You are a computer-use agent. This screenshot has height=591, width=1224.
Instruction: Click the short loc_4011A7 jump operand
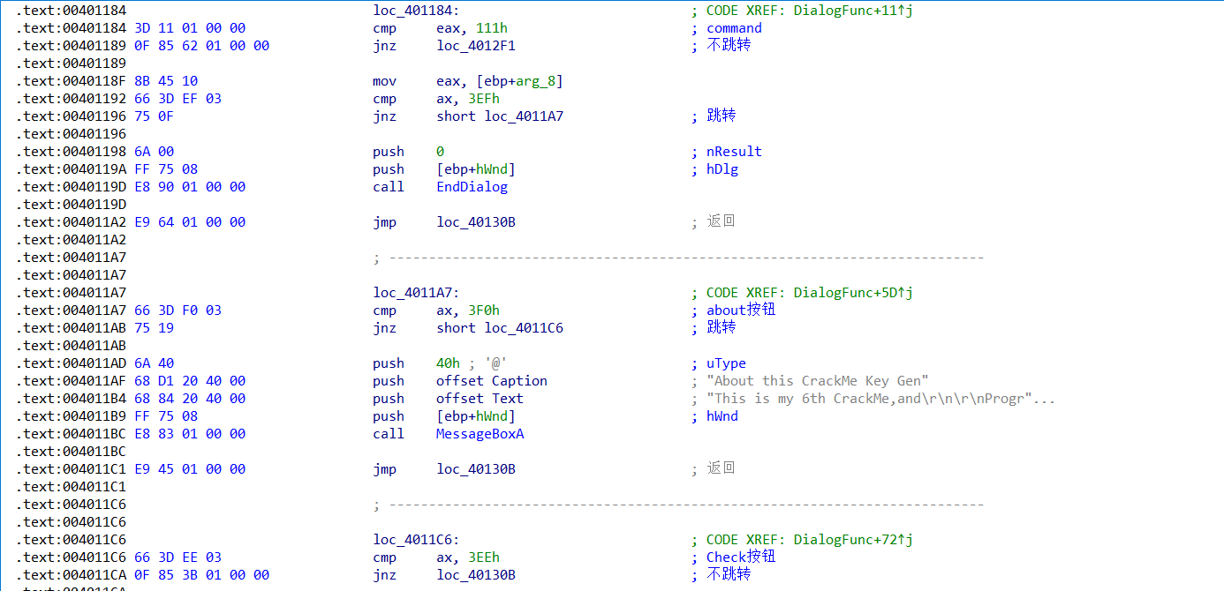pos(499,116)
